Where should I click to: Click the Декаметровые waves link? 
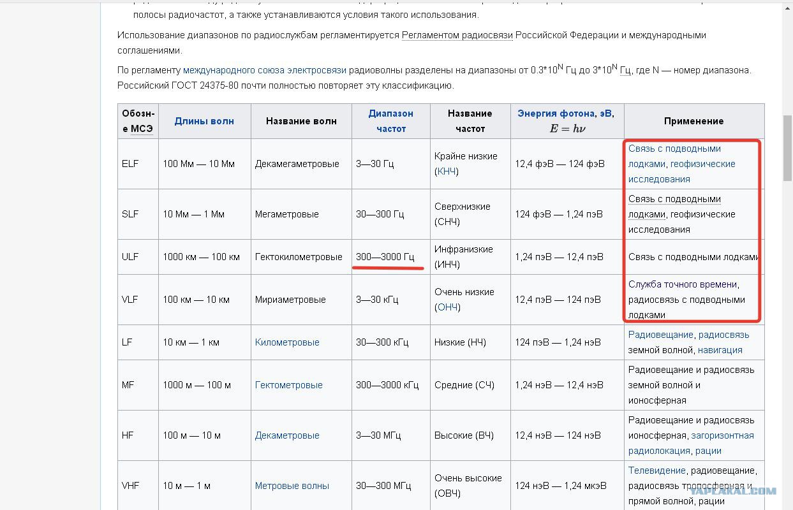(x=287, y=435)
